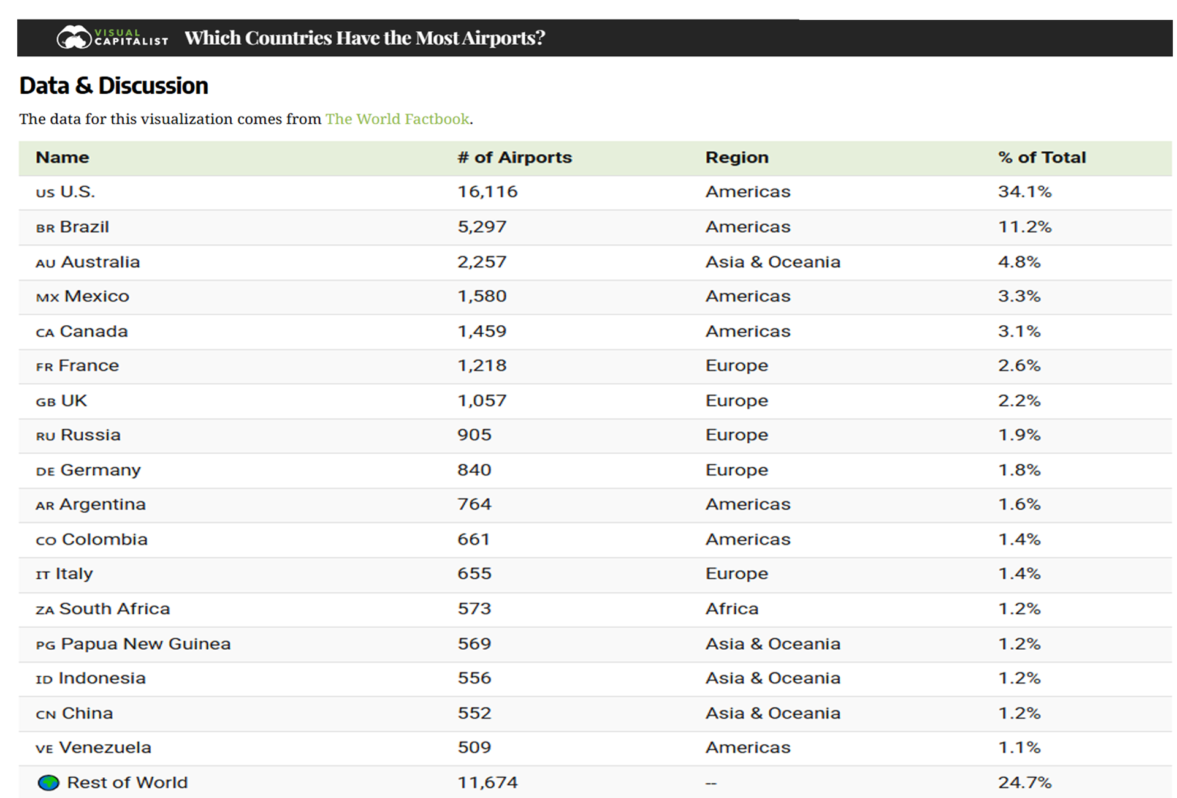Click the 24.7% cell for Rest of World

pos(1024,782)
